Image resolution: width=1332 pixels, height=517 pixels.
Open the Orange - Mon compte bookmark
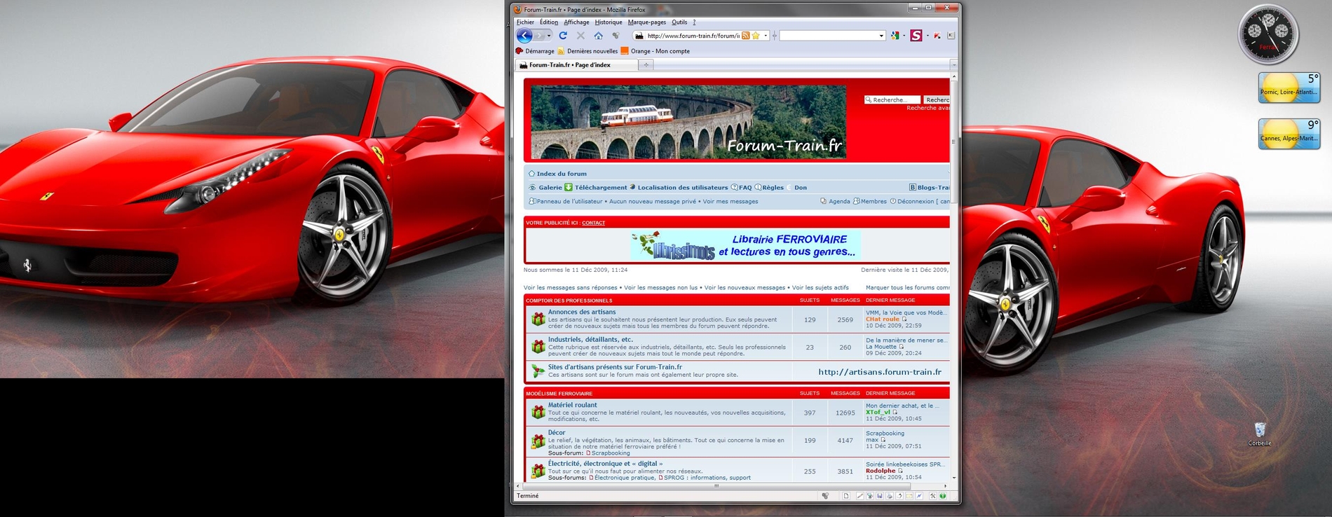coord(655,51)
